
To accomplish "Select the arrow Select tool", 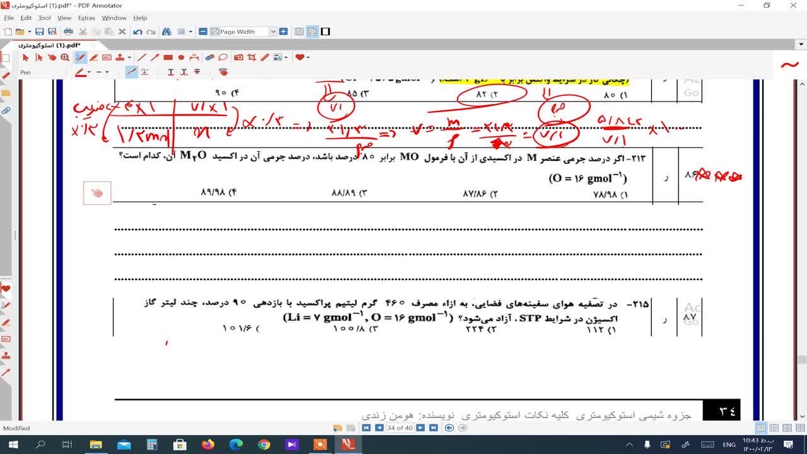I will [26, 57].
